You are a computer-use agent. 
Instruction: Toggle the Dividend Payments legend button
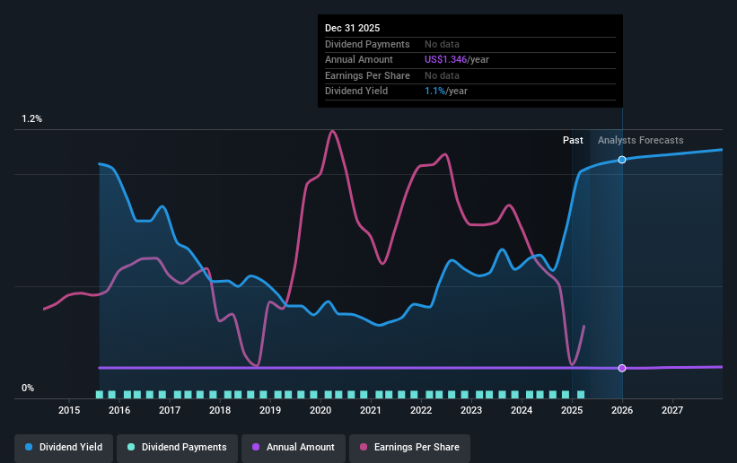[x=177, y=447]
